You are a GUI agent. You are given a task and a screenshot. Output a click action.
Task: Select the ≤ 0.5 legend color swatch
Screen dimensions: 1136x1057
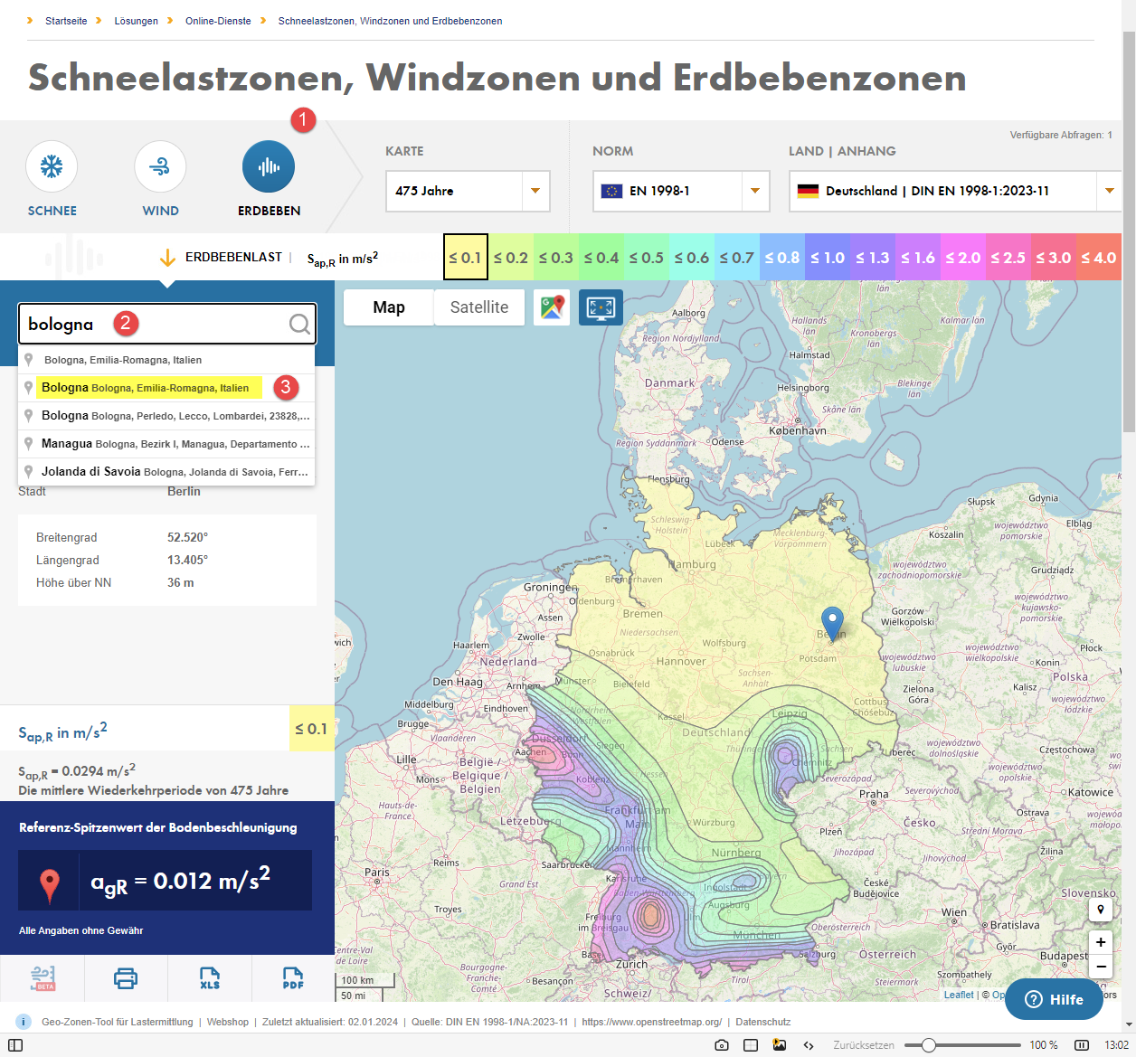[x=646, y=257]
